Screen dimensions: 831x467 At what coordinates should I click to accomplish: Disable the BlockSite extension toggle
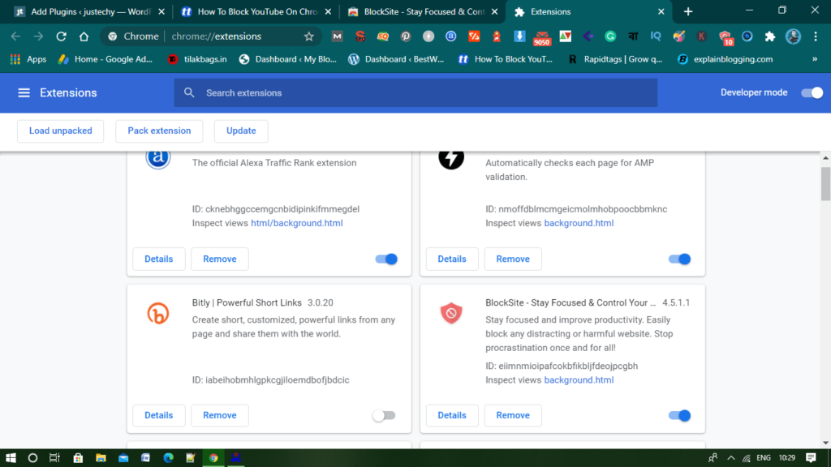point(679,416)
